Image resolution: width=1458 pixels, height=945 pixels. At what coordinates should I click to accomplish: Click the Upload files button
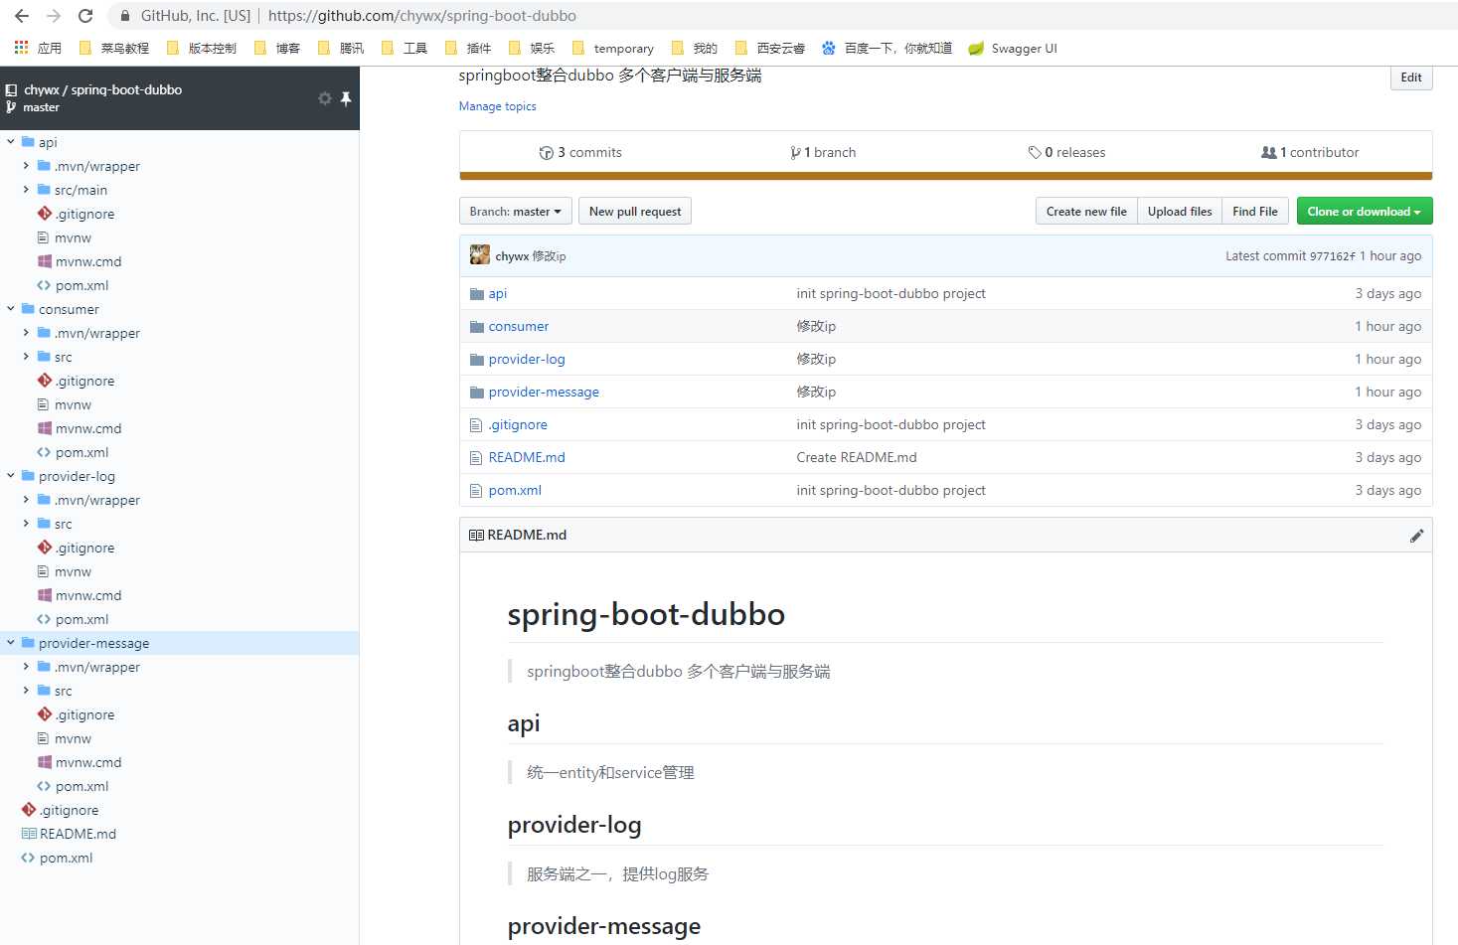(x=1180, y=212)
